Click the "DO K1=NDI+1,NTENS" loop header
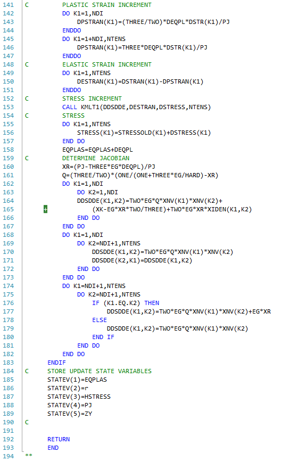307x461 pixels. tap(94, 286)
